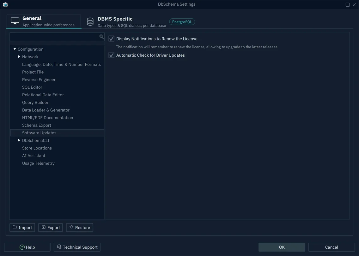Click the save disk icon on Export

click(x=44, y=227)
